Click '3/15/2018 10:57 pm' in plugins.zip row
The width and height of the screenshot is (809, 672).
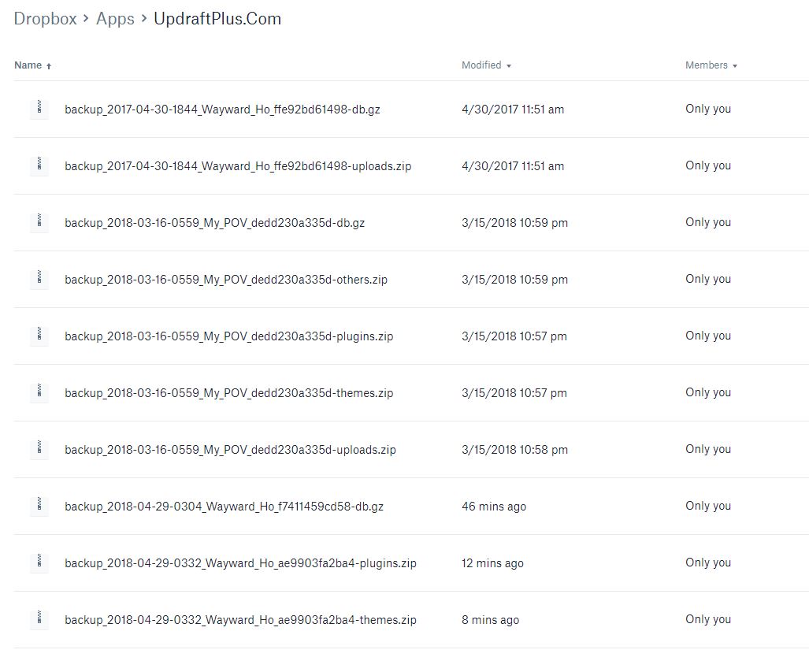[x=514, y=336]
